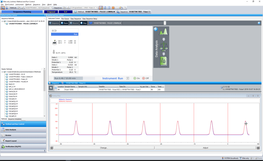Open the Abort menu
The height and width of the screenshot is (161, 263).
click(49, 5)
